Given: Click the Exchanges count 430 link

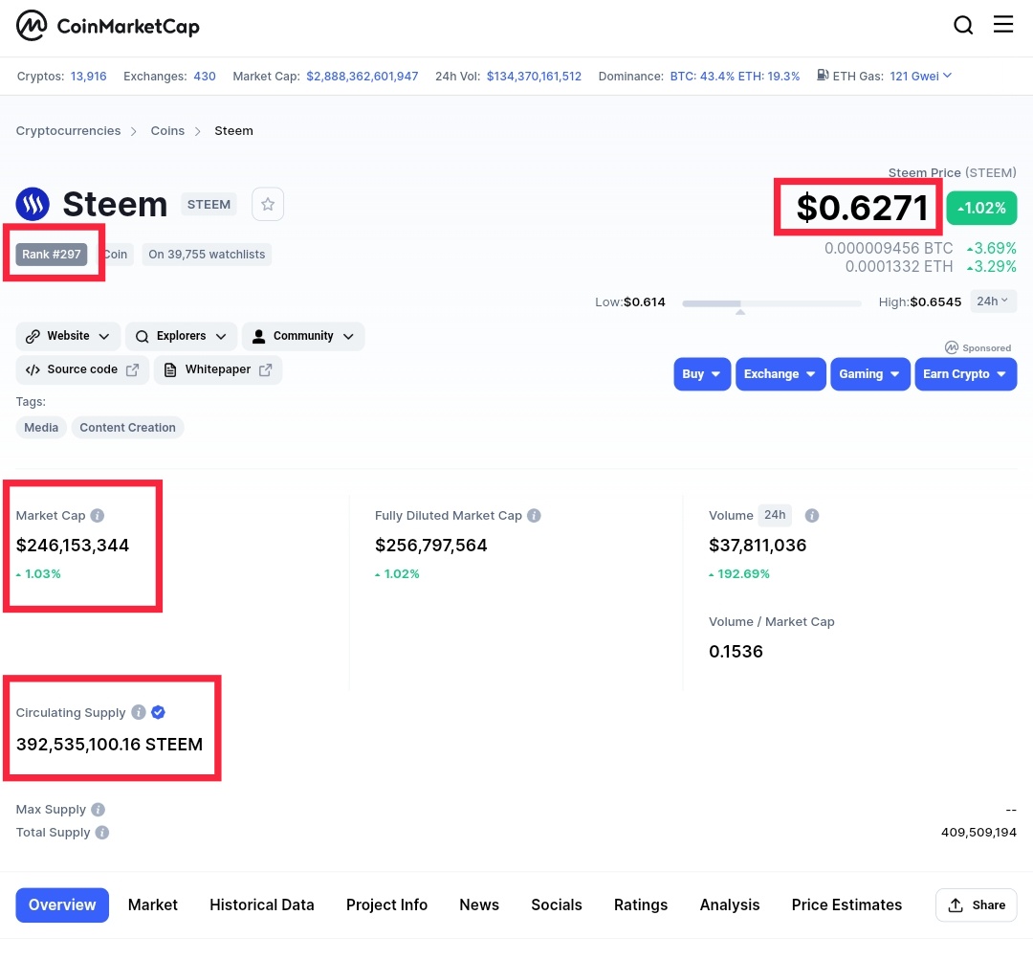Looking at the screenshot, I should 205,76.
